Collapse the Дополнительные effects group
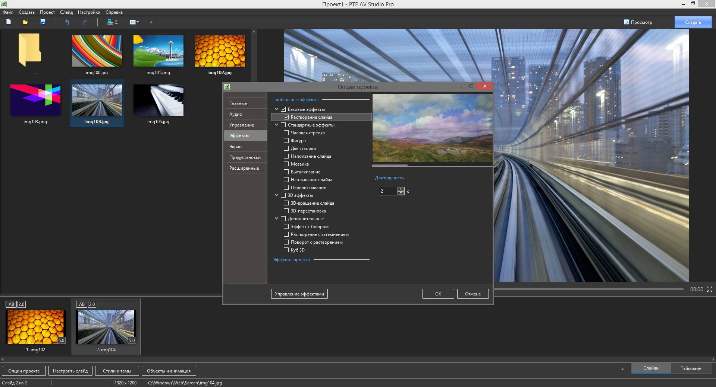716x387 pixels. (277, 219)
